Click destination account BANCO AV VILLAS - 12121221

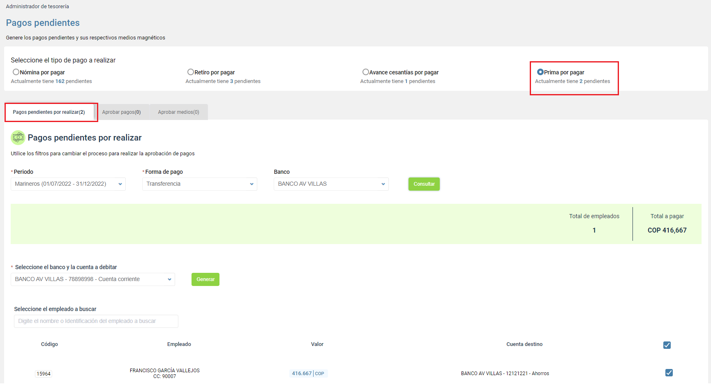505,373
